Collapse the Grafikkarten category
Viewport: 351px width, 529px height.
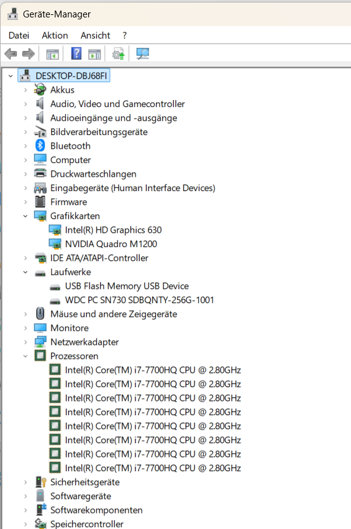pos(25,216)
